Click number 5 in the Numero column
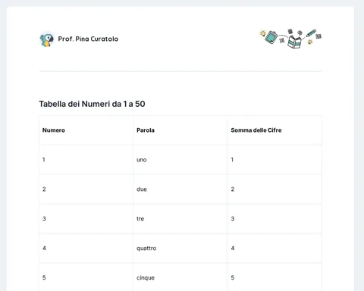This screenshot has width=364, height=291. (44, 277)
